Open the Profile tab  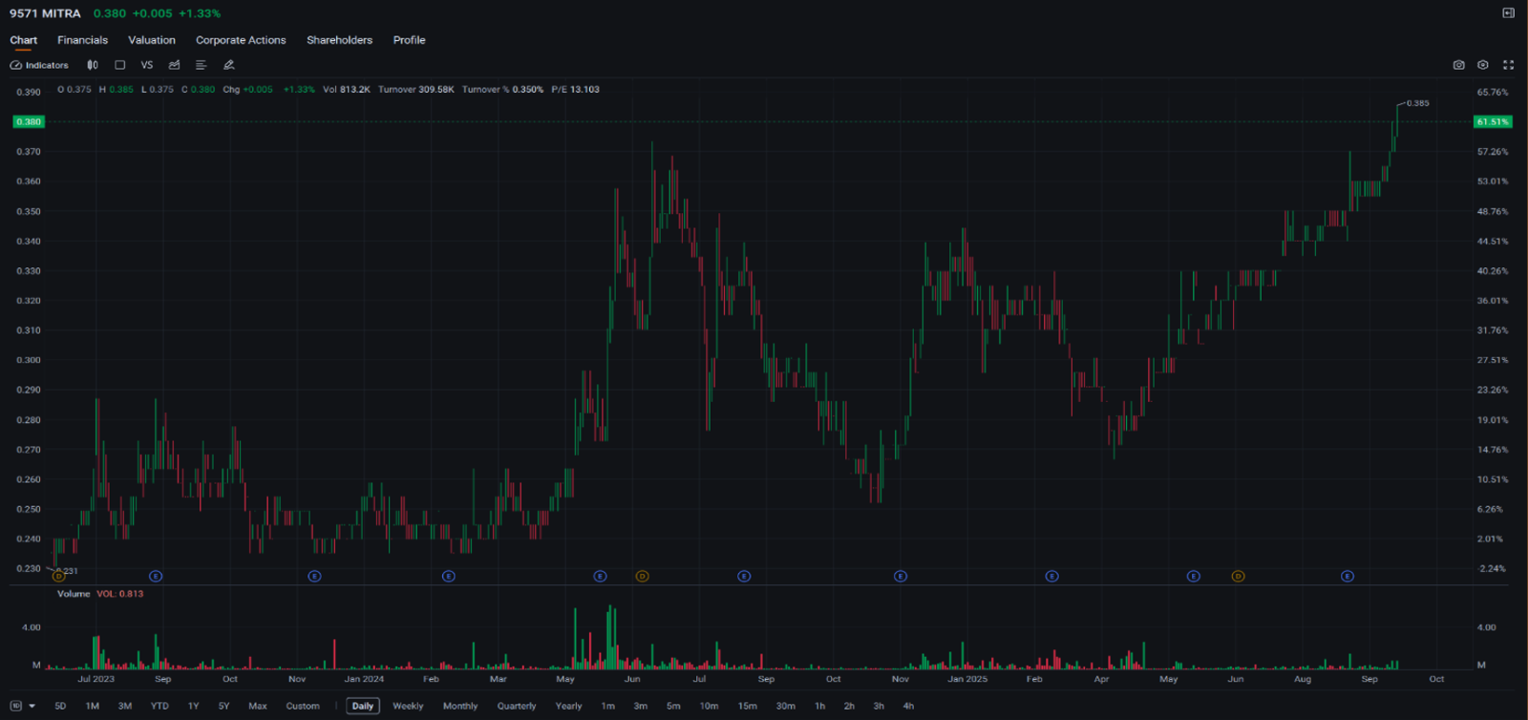[409, 40]
